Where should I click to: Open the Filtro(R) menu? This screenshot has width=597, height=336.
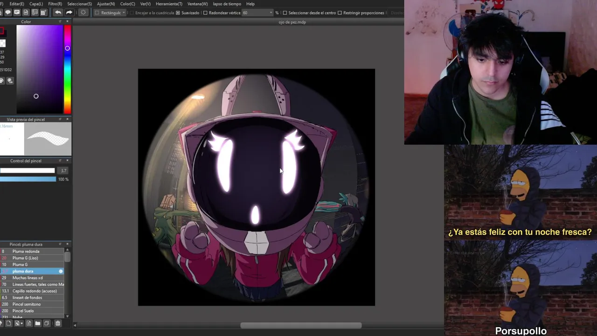click(55, 4)
